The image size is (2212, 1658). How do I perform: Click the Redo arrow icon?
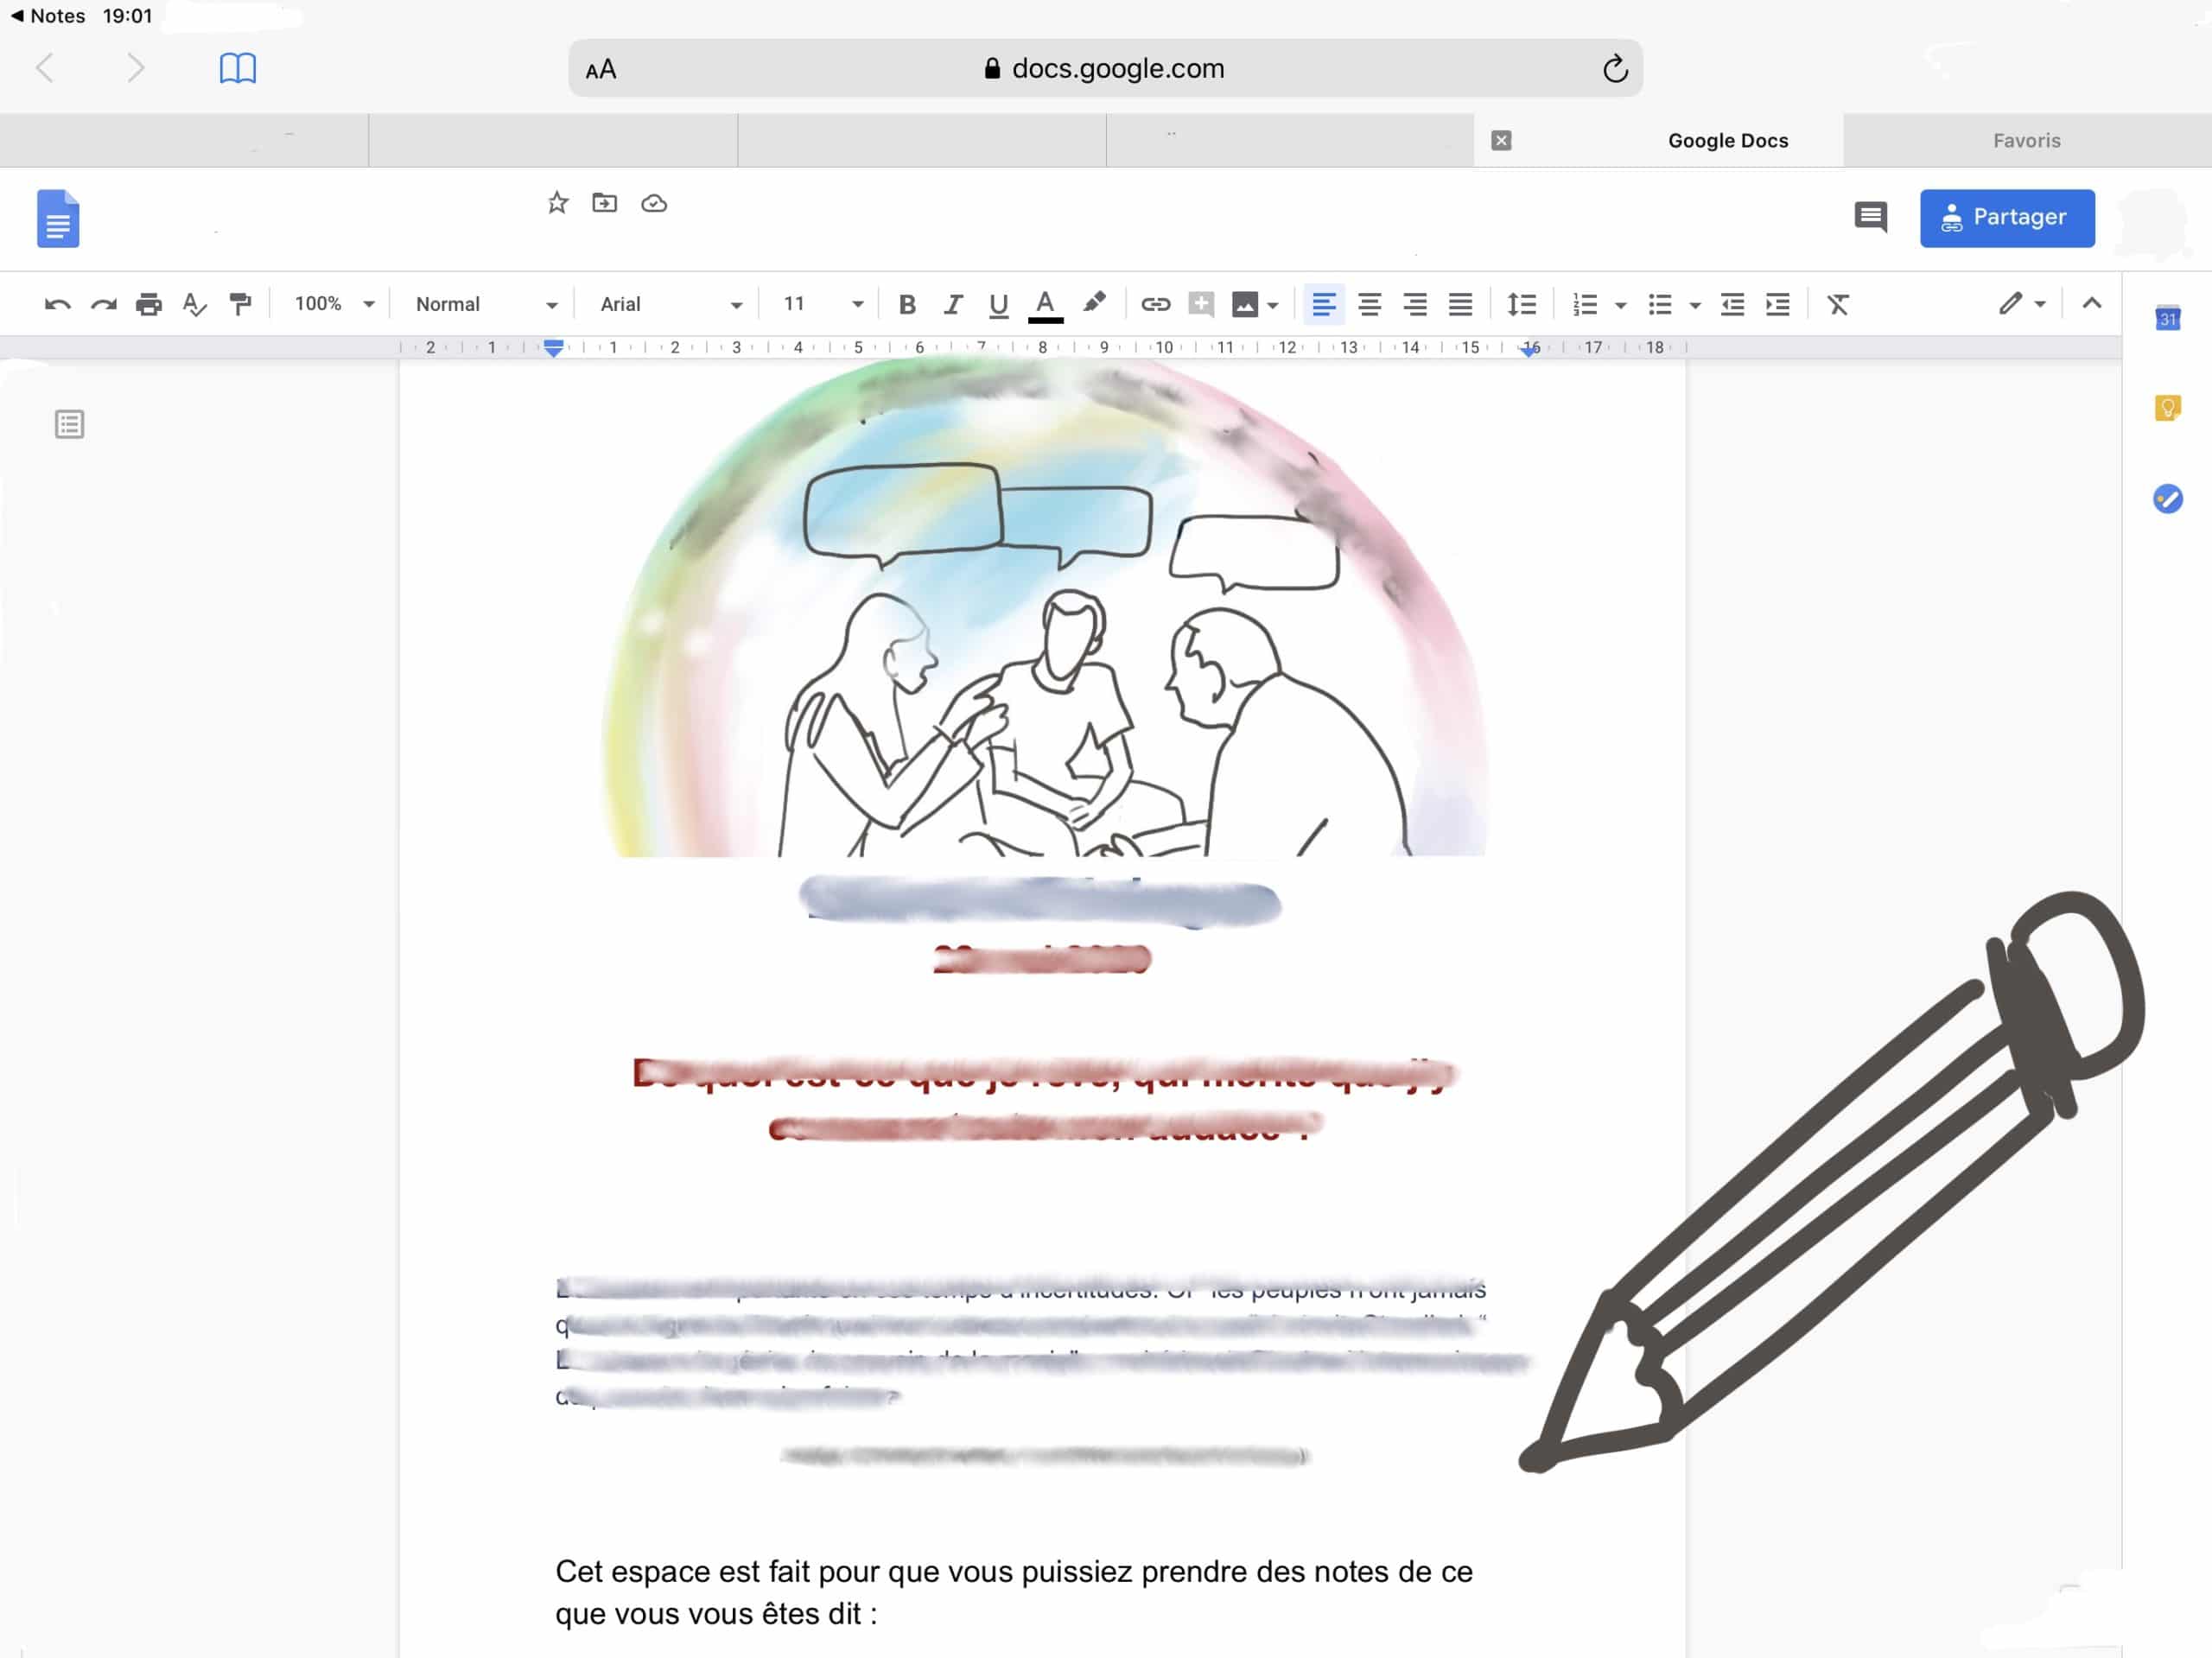point(104,304)
